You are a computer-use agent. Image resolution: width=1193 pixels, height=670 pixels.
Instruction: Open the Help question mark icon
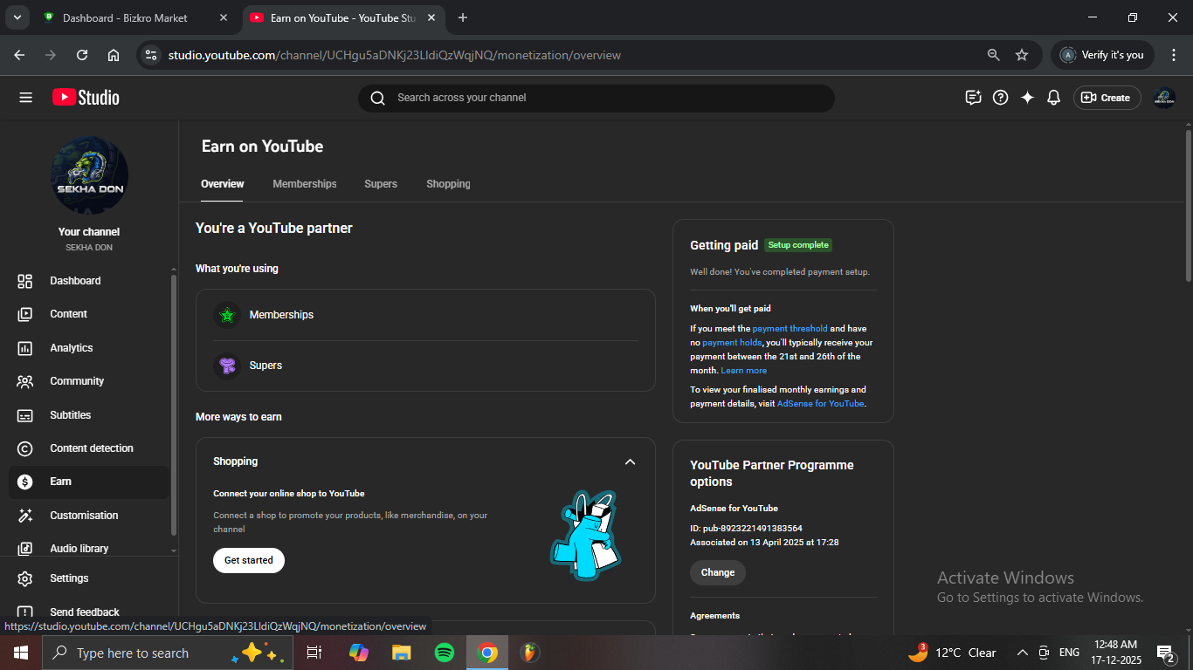(x=1001, y=98)
